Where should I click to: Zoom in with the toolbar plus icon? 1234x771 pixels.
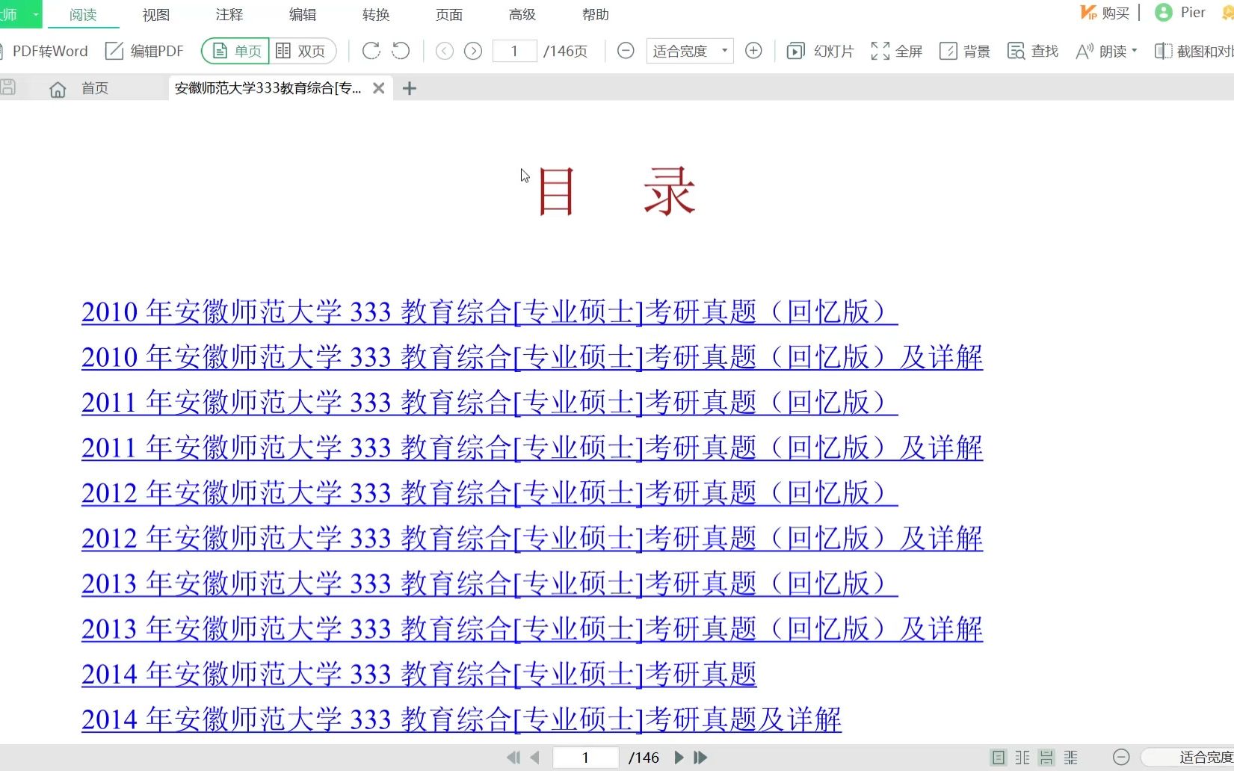point(753,51)
